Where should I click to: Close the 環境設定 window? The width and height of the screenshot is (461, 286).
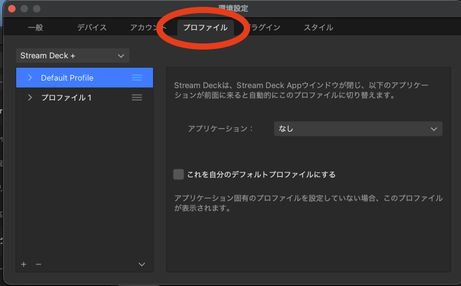[12, 9]
